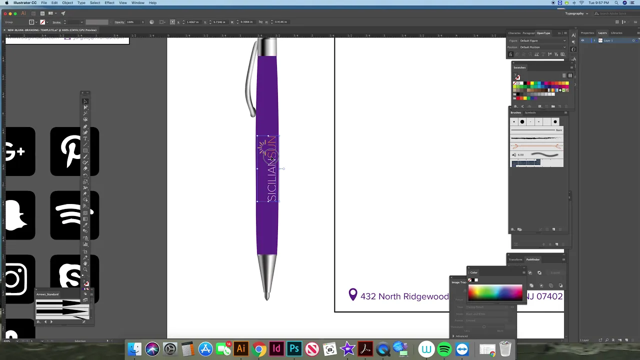This screenshot has width=640, height=360.
Task: Select the Artboard tool
Action: [x=85, y=251]
